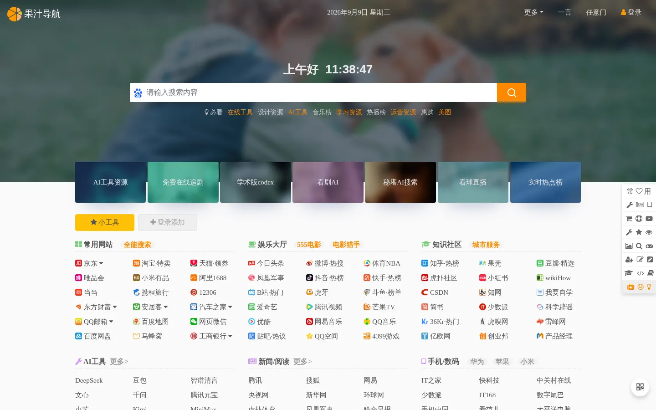
Task: Select the 小工具 yellow tab
Action: pos(105,222)
